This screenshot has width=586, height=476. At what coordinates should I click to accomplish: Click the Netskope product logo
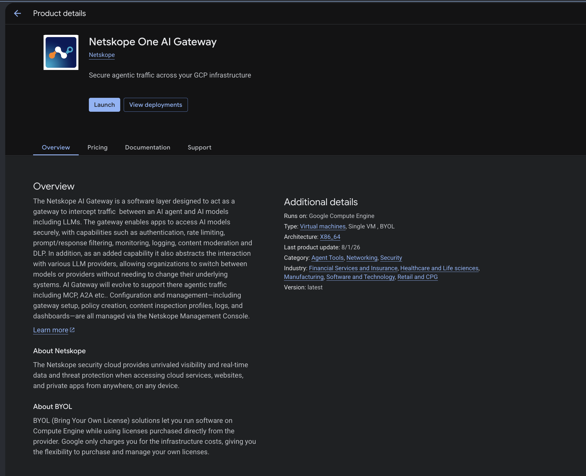tap(61, 53)
